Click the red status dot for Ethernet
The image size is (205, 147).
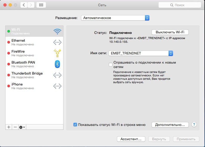click(9, 42)
